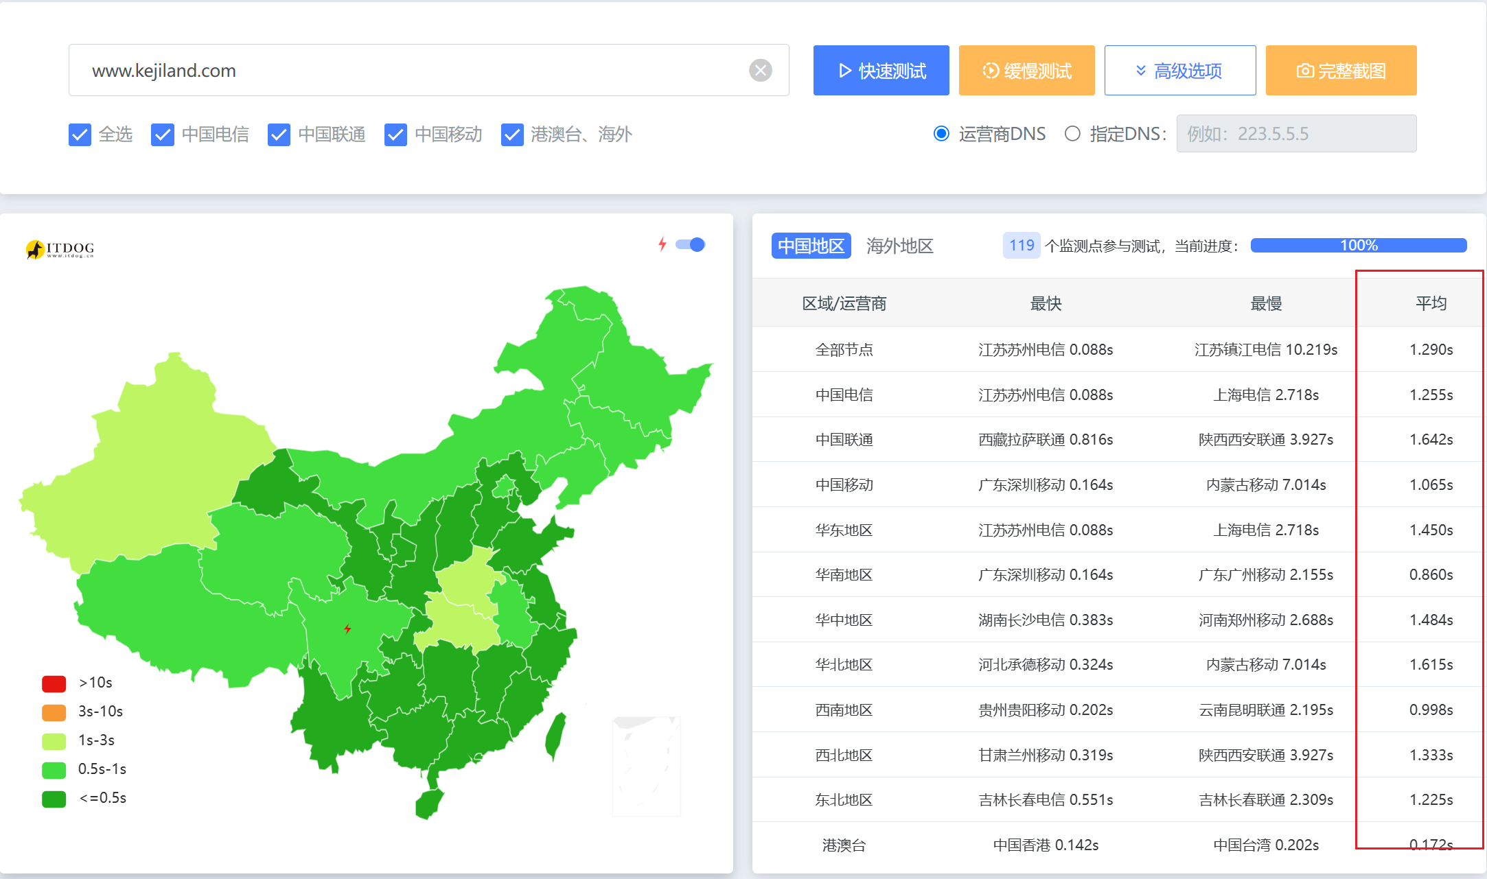
Task: Click the ITDOG logo on the map
Action: coord(60,249)
